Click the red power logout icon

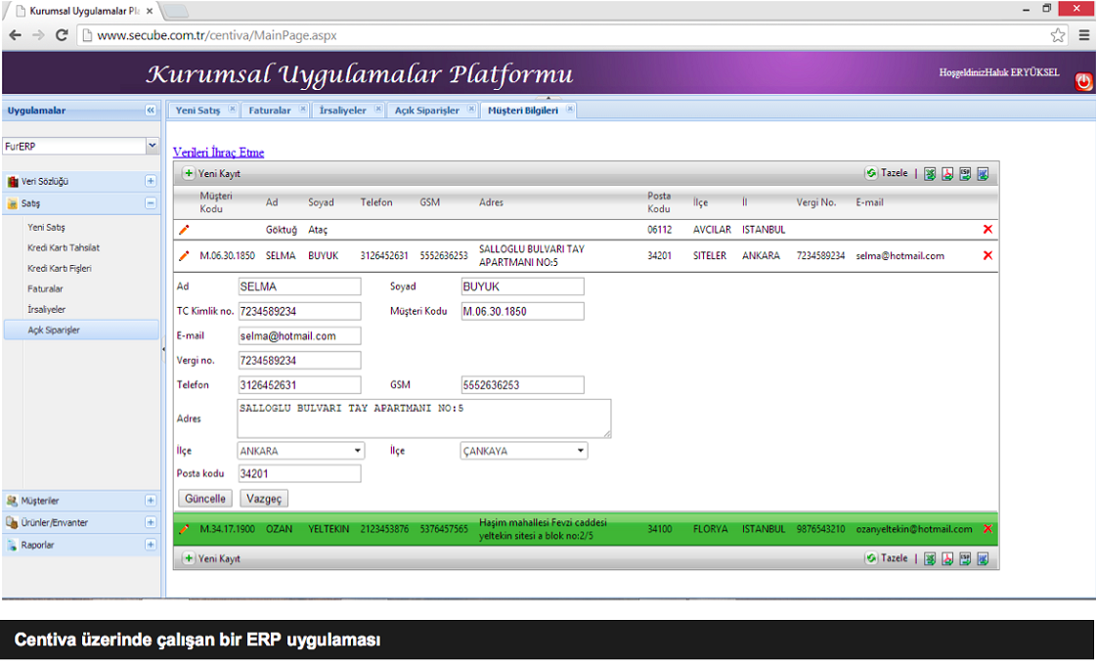[x=1083, y=82]
